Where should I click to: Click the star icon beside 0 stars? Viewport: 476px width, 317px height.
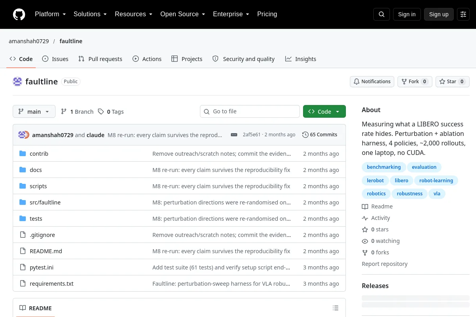pos(365,229)
